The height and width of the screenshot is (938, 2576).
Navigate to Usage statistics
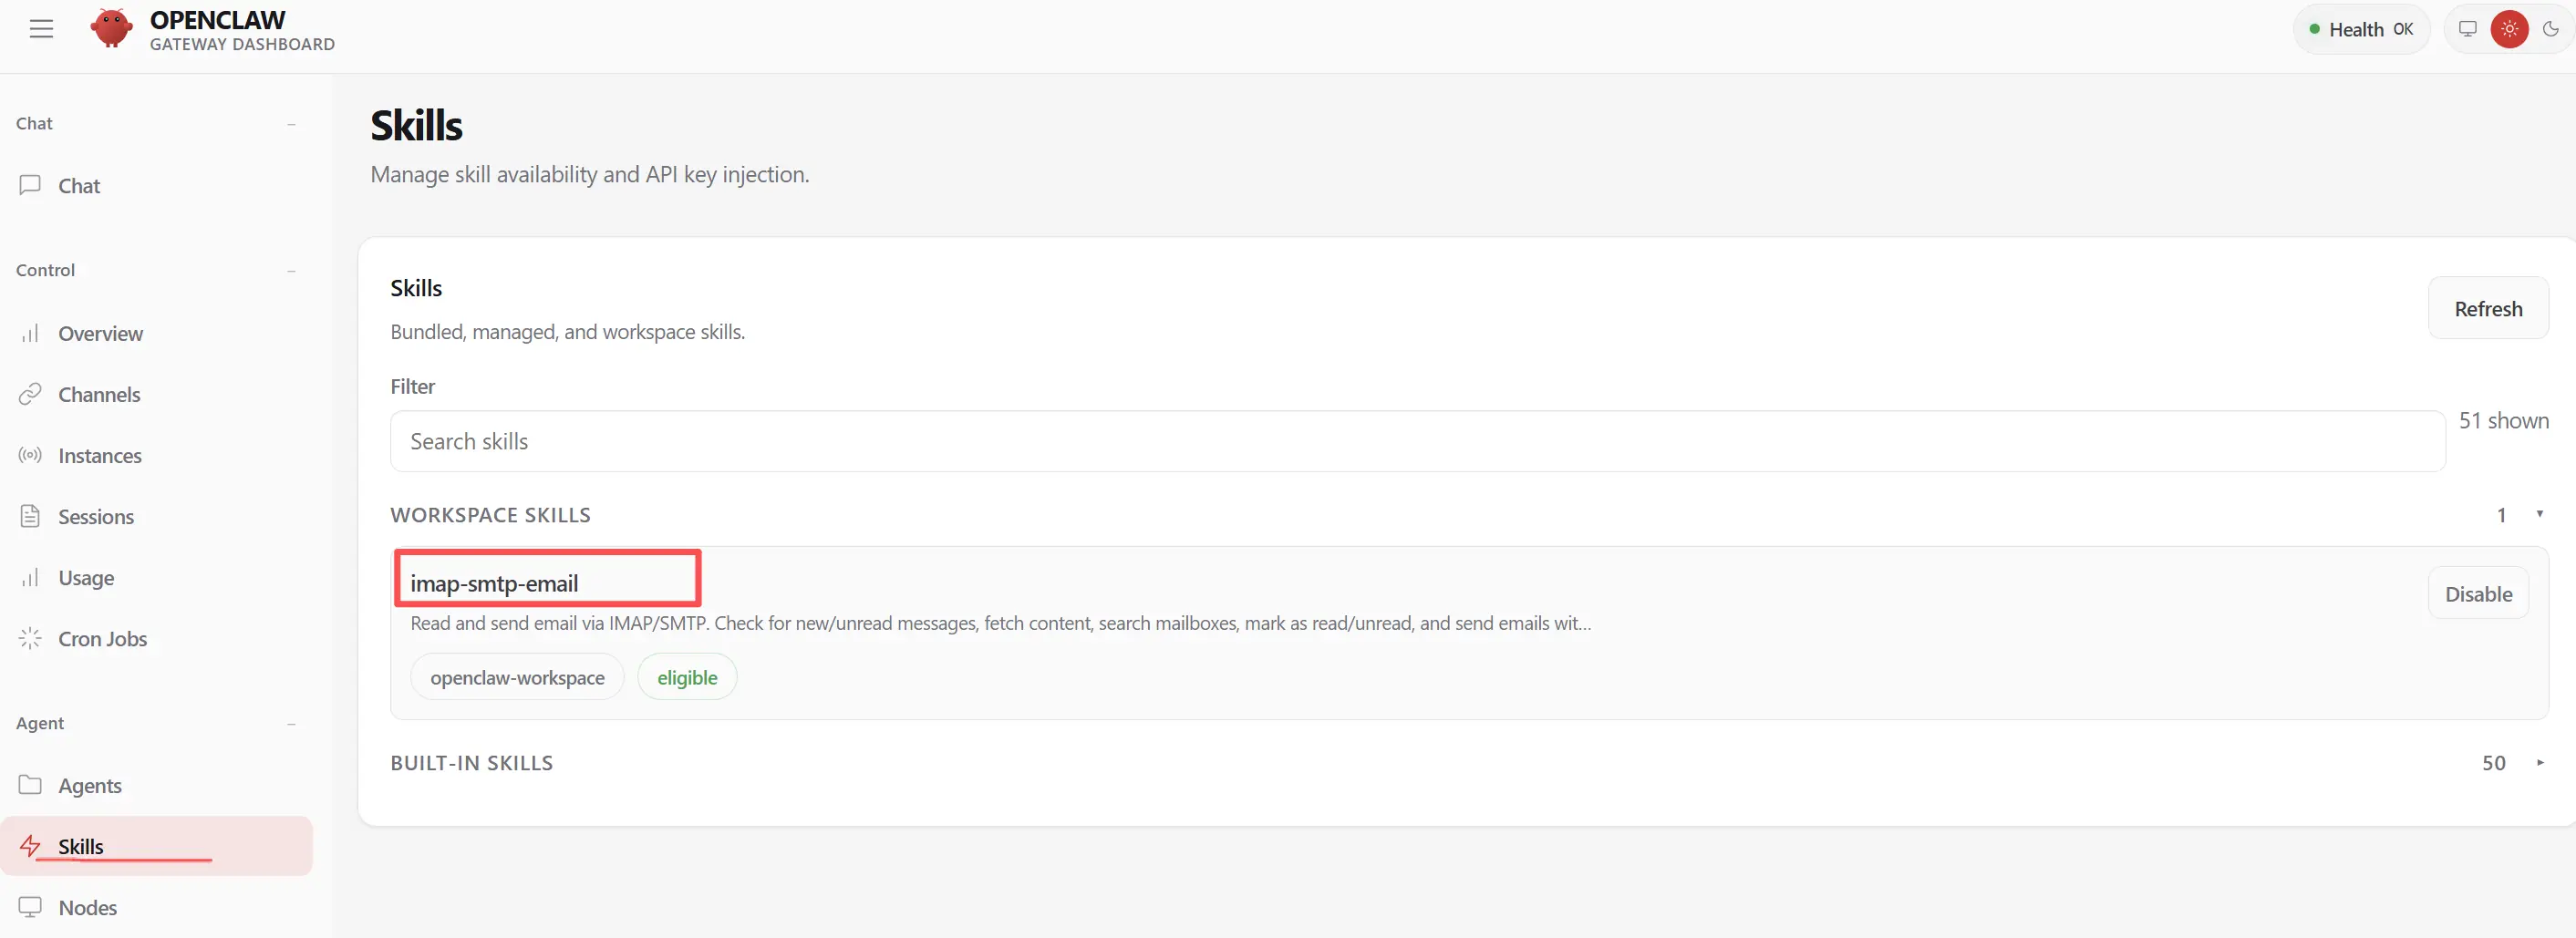(x=86, y=578)
